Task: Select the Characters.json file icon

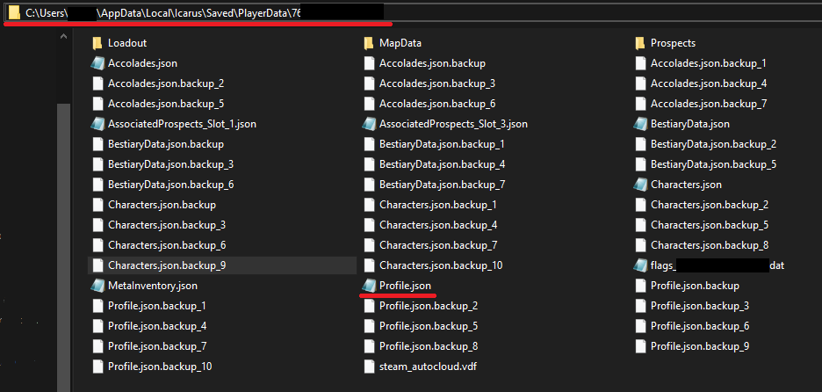Action: pyautogui.click(x=640, y=185)
